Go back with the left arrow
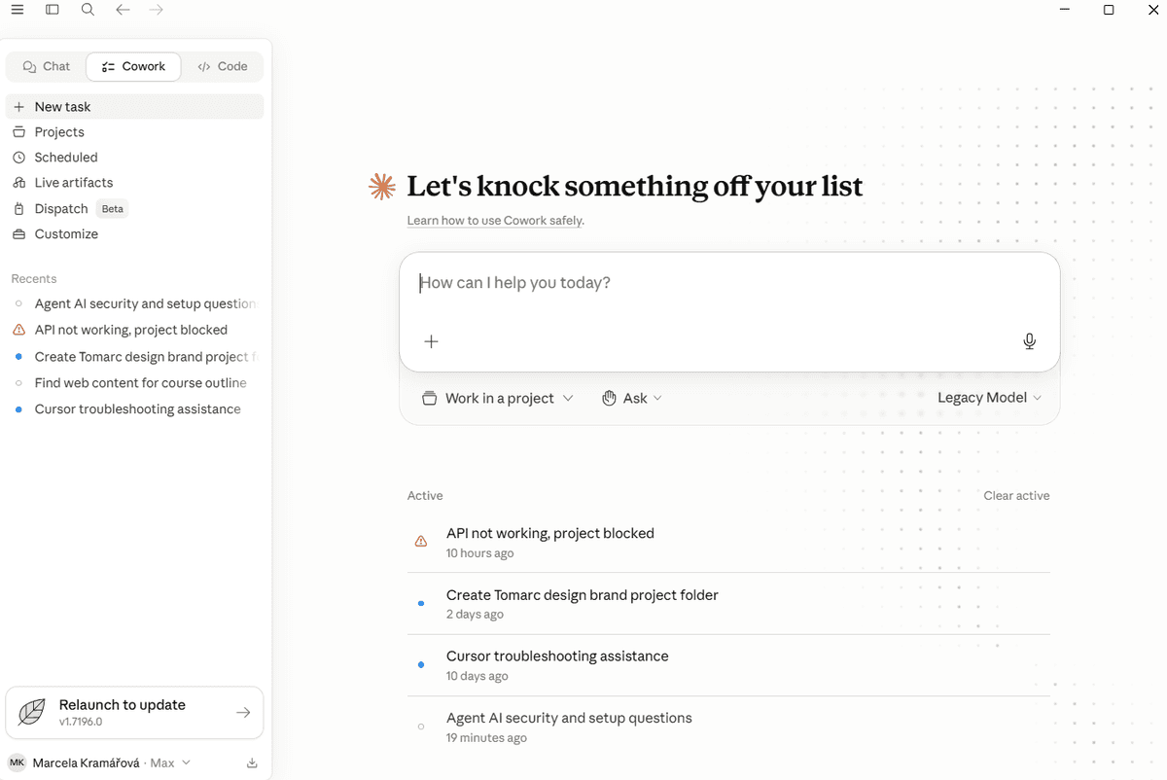The height and width of the screenshot is (780, 1167). (123, 10)
